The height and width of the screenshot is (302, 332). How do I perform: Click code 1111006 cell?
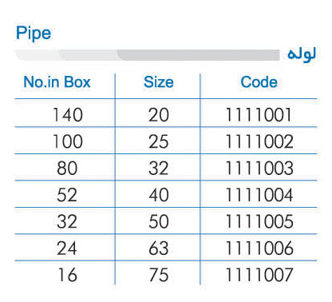point(259,248)
